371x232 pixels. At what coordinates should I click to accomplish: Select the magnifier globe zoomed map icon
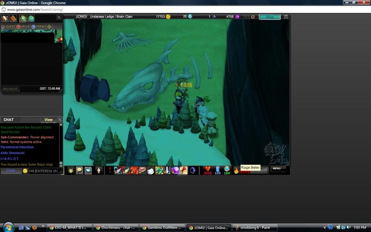coord(23,18)
